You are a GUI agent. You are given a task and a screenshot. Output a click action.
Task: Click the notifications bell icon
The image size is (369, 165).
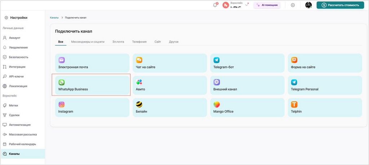point(215,5)
